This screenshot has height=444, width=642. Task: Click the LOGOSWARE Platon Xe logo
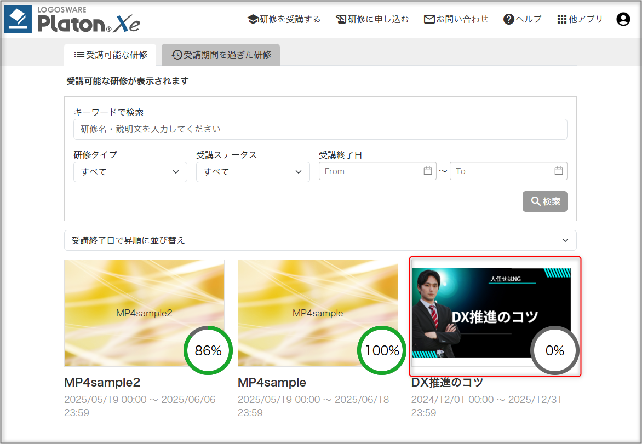(72, 19)
